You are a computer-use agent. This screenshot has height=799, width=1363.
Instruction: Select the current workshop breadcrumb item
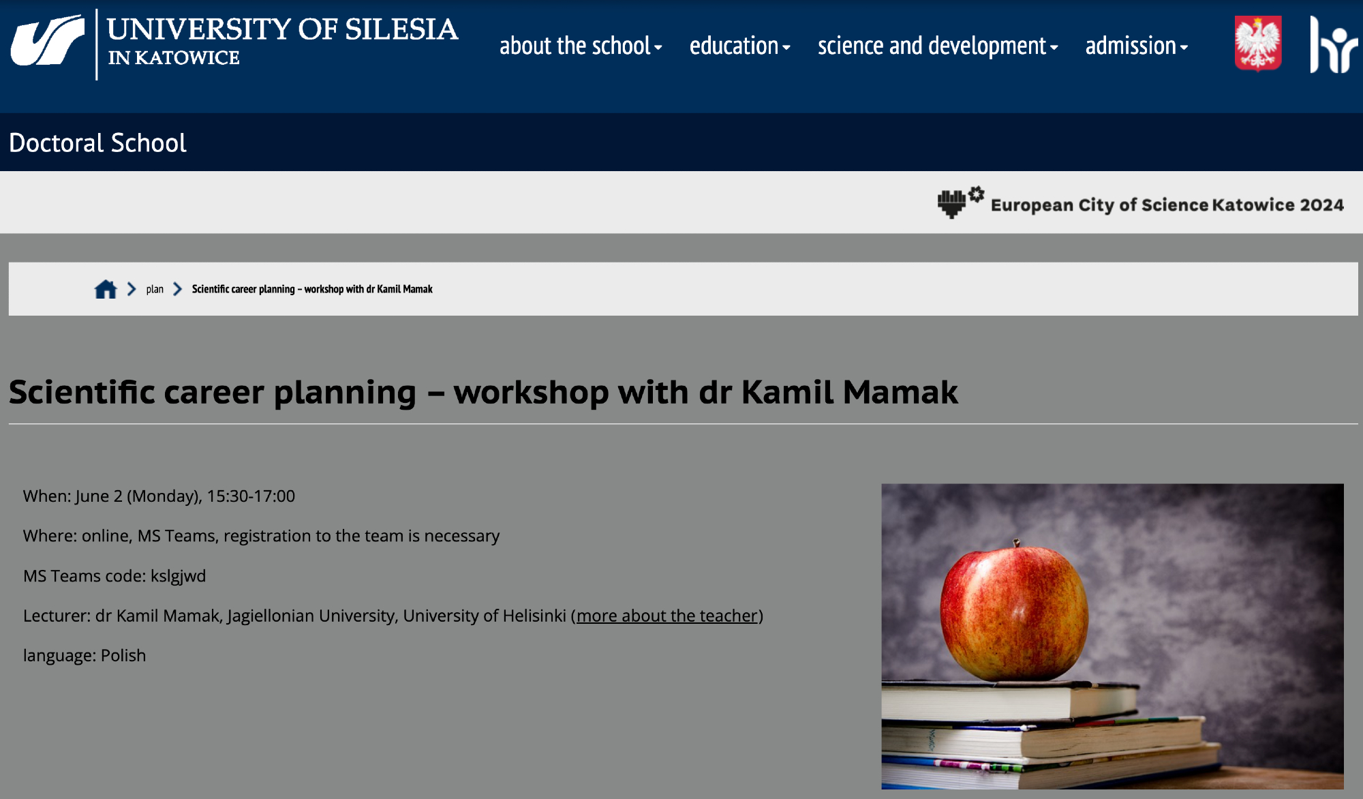tap(312, 289)
